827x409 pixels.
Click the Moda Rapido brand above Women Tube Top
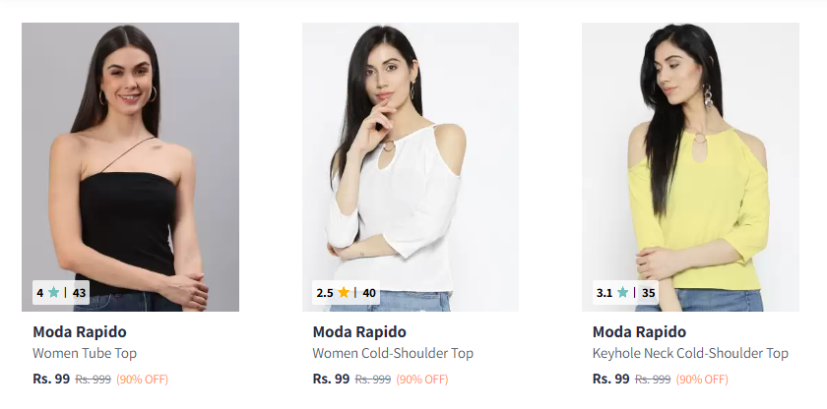[80, 331]
